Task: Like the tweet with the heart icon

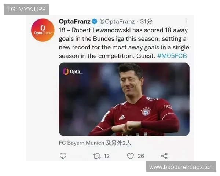Action: click(130, 156)
